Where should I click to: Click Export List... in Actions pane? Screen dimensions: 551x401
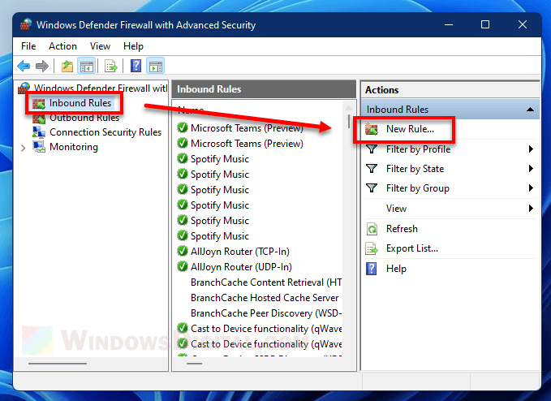coord(412,248)
